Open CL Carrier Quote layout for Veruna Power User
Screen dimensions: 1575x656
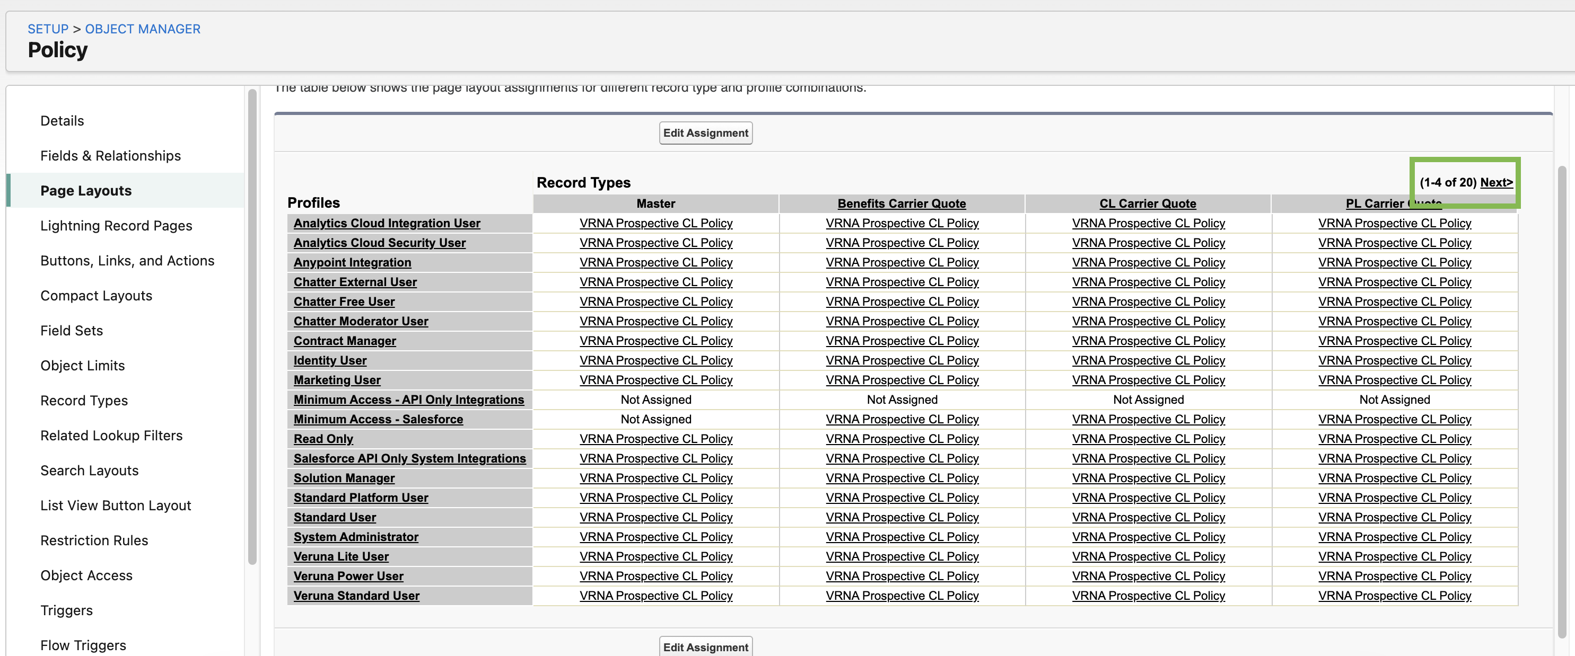tap(1148, 575)
